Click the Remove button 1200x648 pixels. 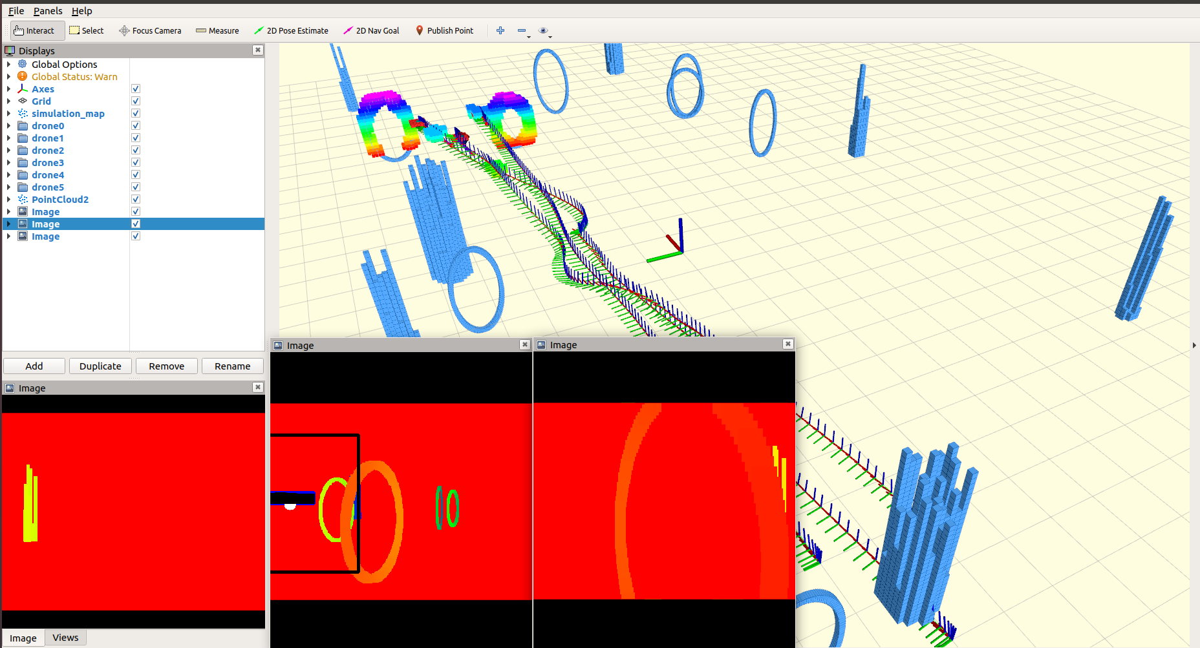tap(167, 366)
